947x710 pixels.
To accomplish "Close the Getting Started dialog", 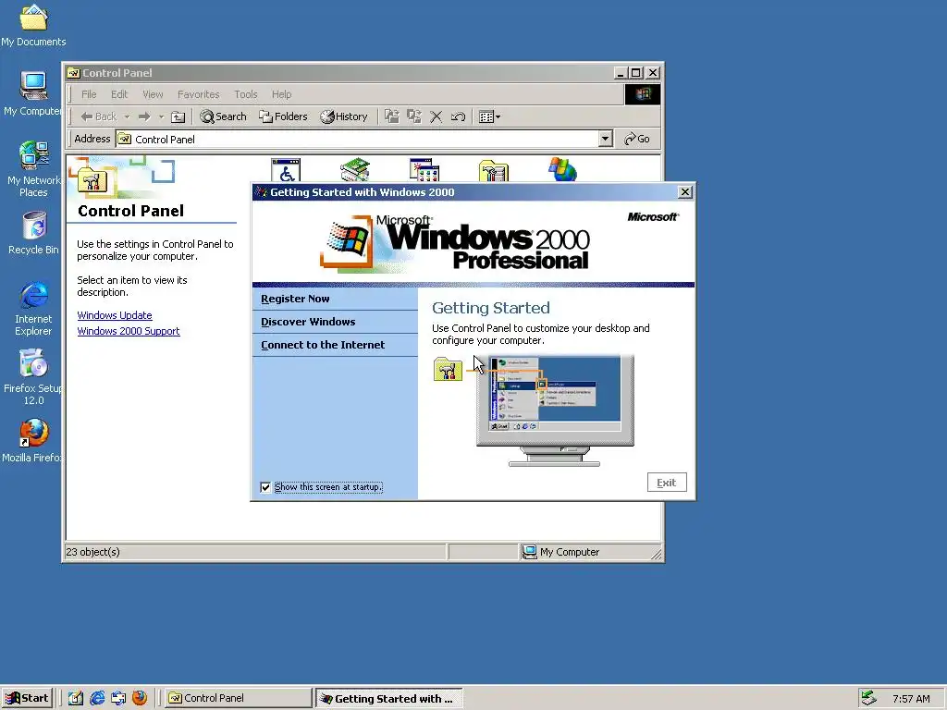I will point(685,192).
